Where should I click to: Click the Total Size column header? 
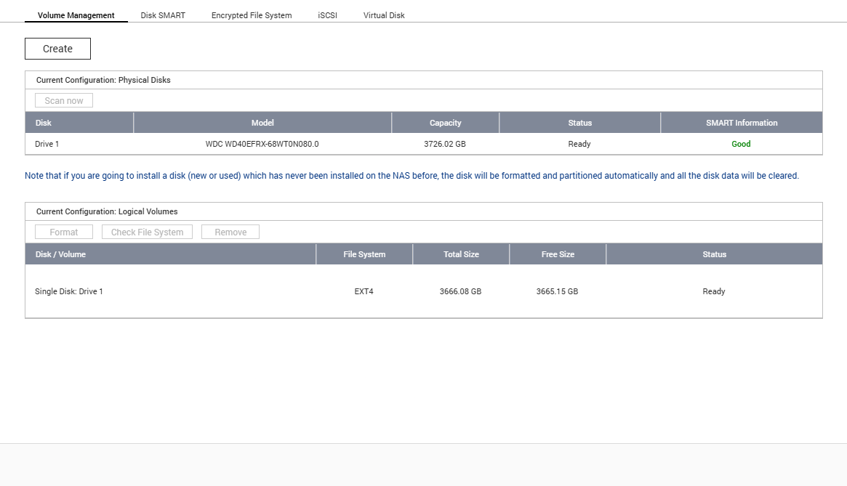click(461, 254)
